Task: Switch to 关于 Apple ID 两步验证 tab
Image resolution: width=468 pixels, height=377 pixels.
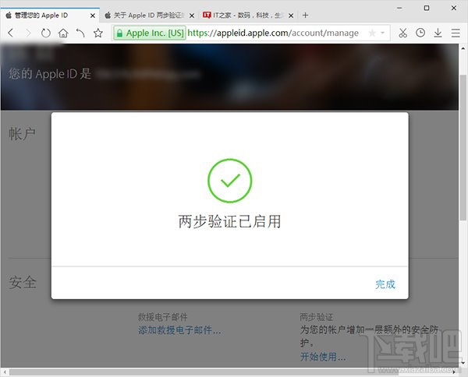Action: pos(149,16)
